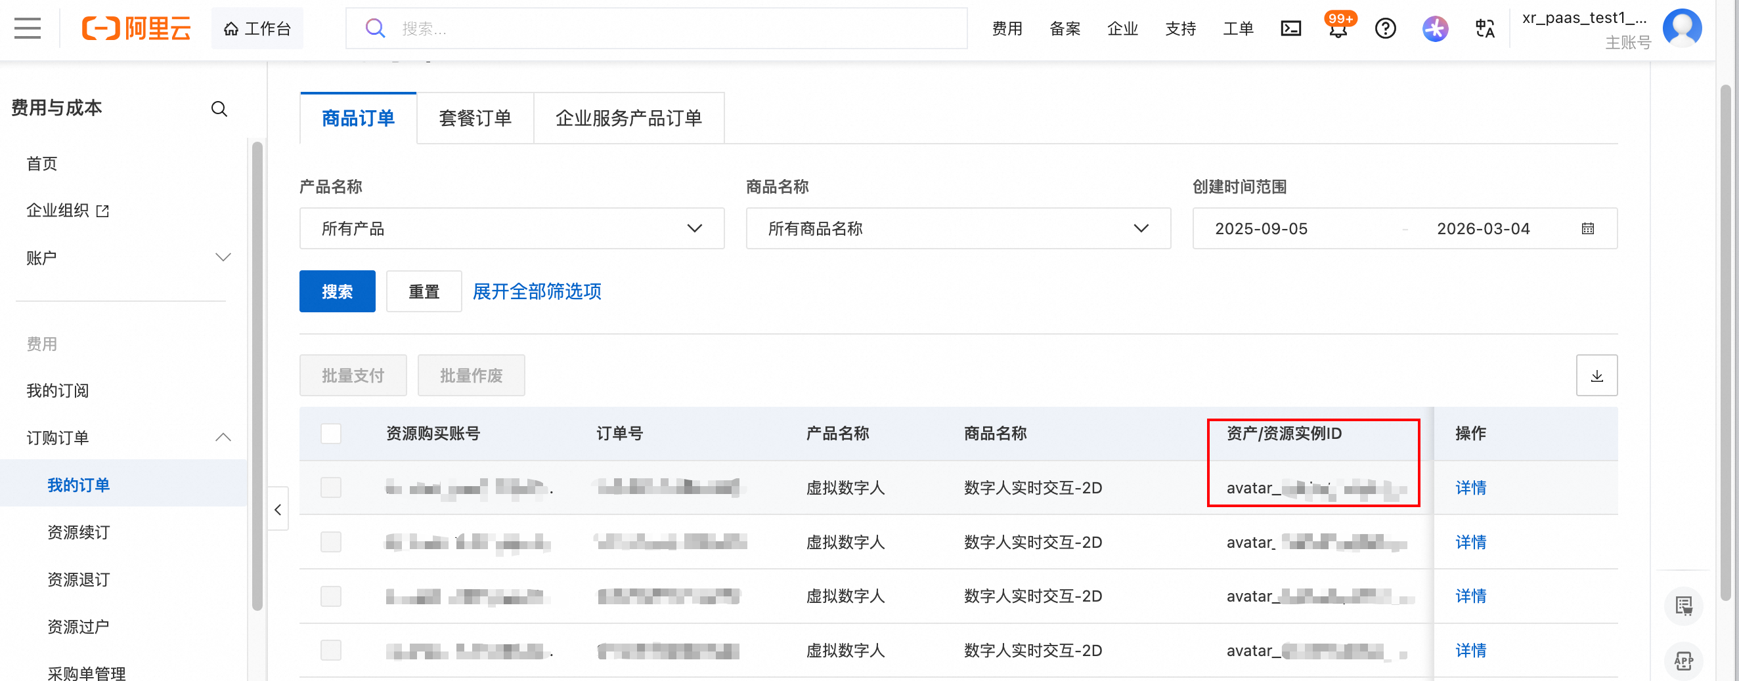The height and width of the screenshot is (681, 1739).
Task: Click the 资源购买账号 column header
Action: [433, 434]
